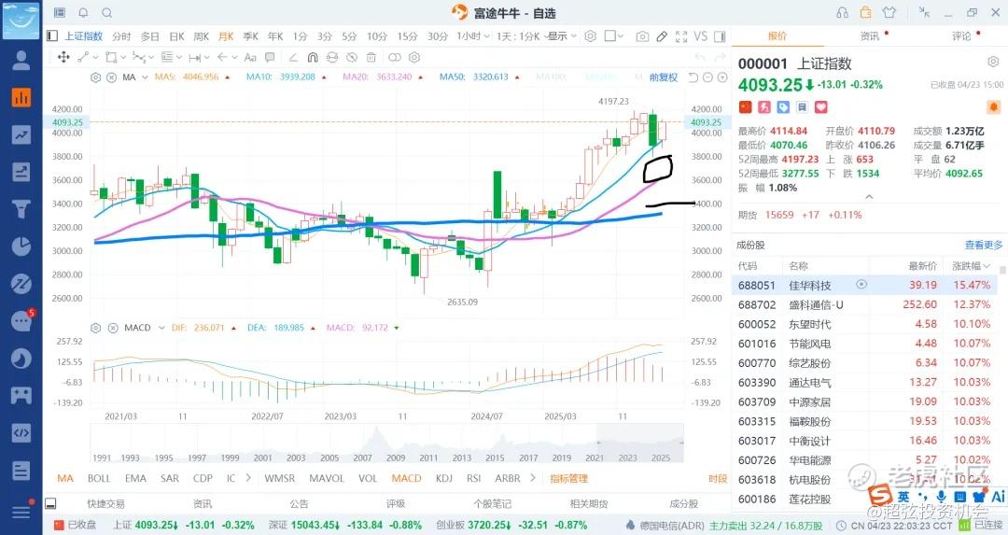Open the customer service headset icon
The width and height of the screenshot is (1008, 535).
point(842,13)
